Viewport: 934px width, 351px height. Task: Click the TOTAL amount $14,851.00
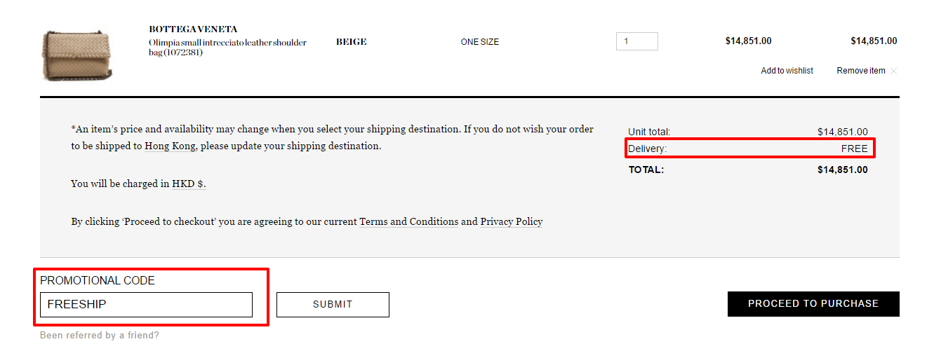(843, 170)
